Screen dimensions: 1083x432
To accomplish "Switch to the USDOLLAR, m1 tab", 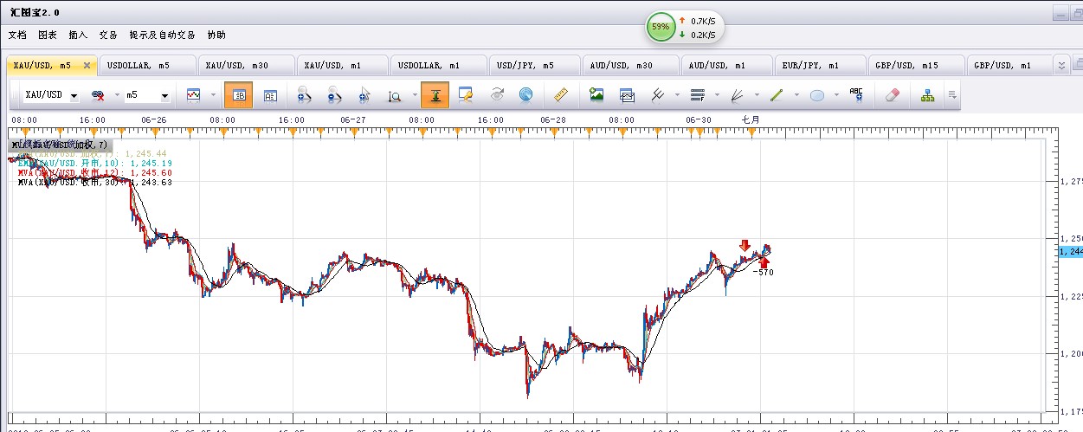I will pyautogui.click(x=439, y=66).
